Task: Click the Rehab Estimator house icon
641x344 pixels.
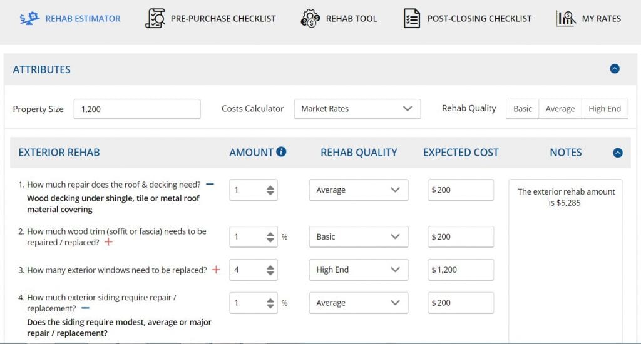Action: [x=30, y=19]
